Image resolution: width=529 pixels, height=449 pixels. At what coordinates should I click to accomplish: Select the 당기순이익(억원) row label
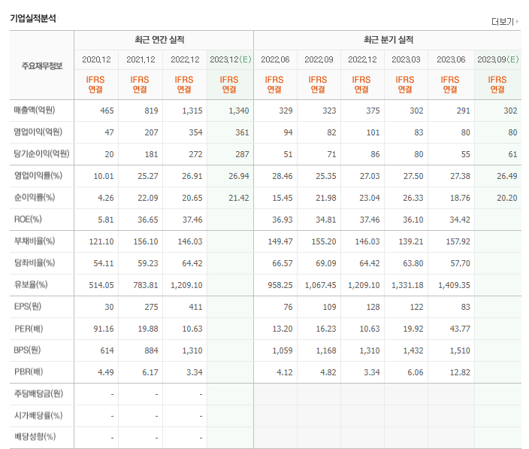click(x=41, y=153)
